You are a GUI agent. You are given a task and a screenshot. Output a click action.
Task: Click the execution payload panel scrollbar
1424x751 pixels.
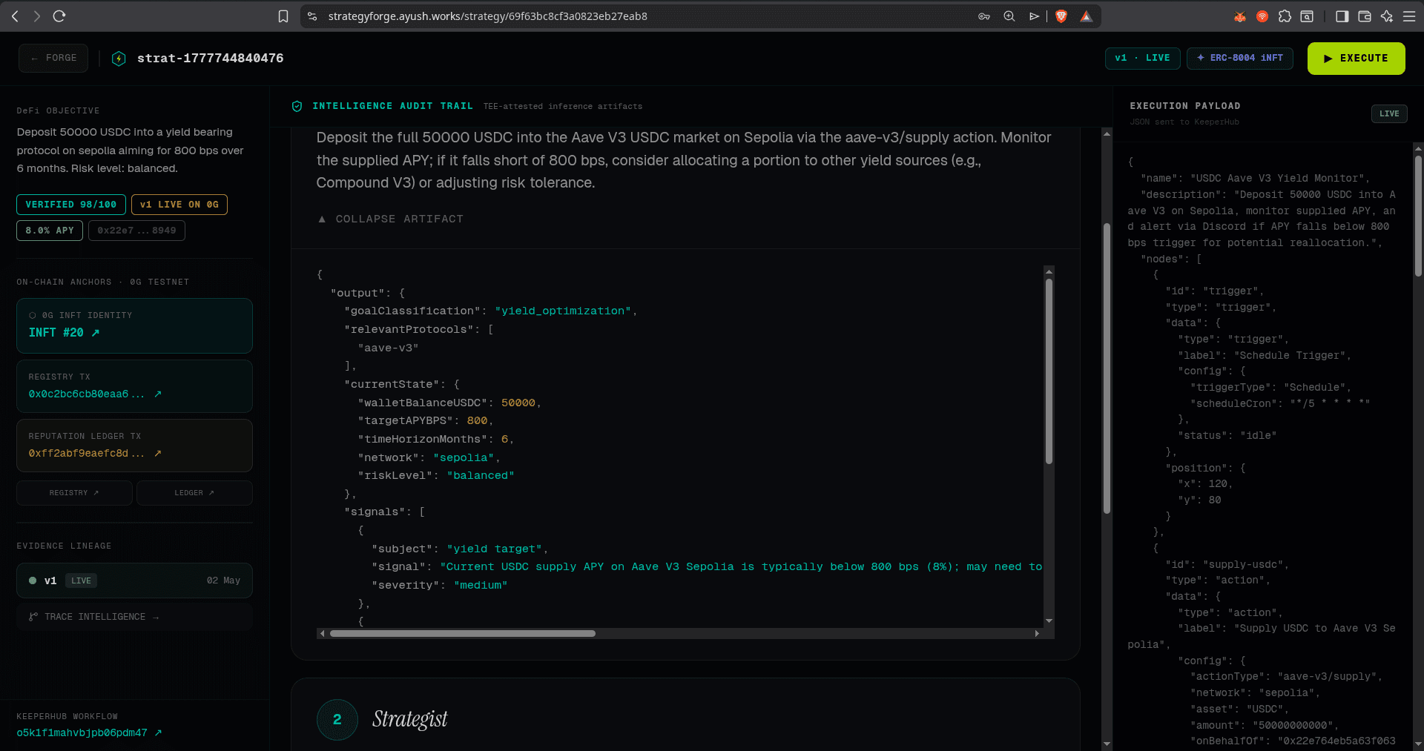1418,215
